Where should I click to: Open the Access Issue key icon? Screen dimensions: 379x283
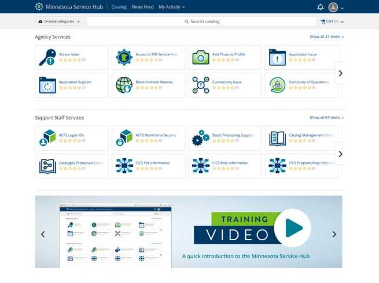click(47, 57)
